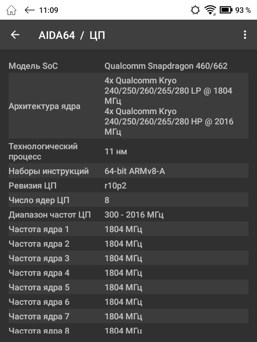
Task: Tap the clock showing 11:09
Action: coord(48,10)
